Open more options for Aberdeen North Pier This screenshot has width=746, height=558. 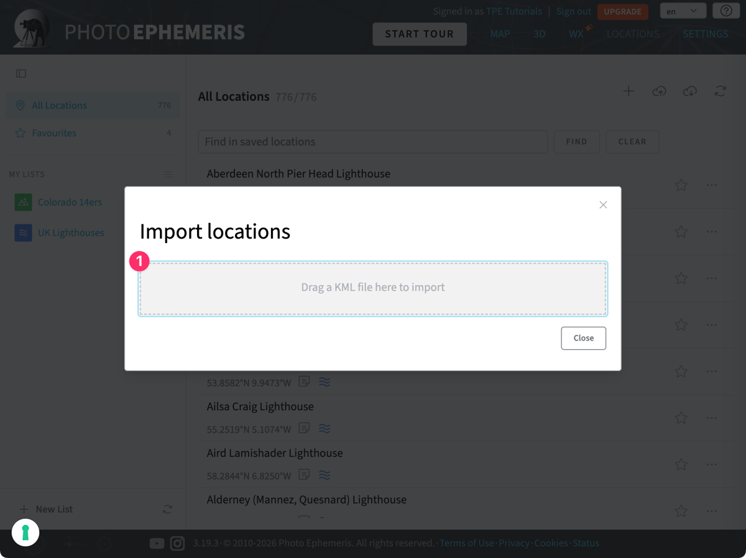[x=712, y=185]
